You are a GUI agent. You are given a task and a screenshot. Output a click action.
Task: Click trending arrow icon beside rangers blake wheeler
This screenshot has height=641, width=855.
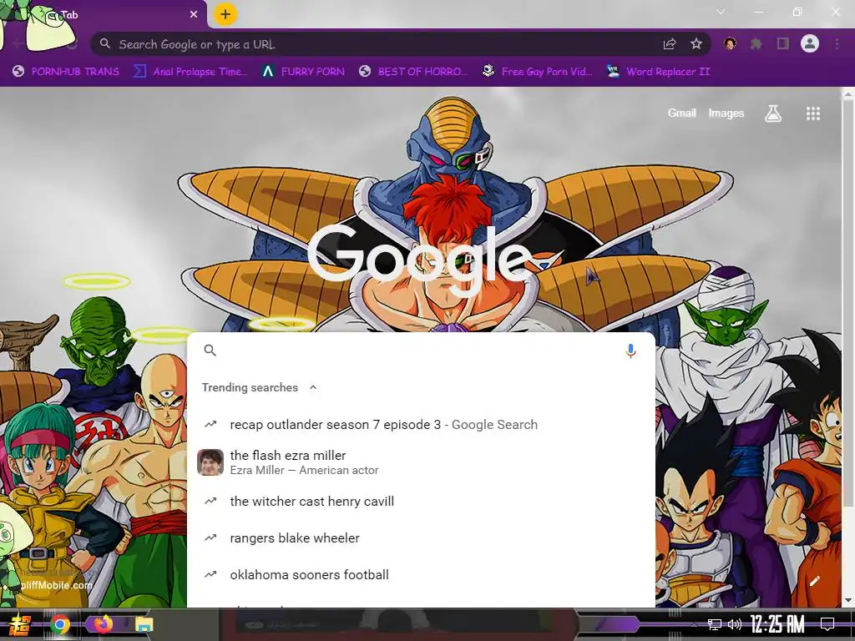[x=210, y=538]
